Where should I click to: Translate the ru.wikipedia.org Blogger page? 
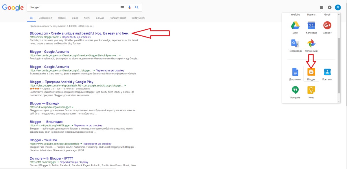88,125
